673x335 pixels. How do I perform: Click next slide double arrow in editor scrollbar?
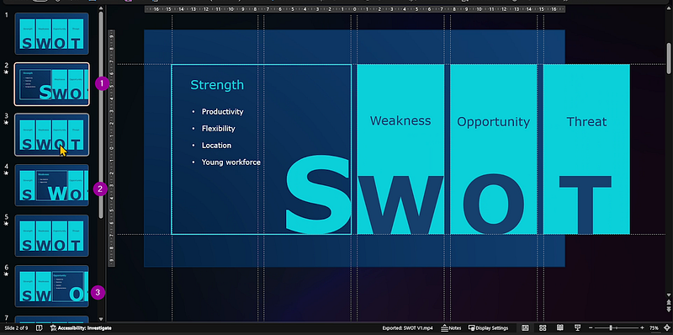pyautogui.click(x=669, y=310)
